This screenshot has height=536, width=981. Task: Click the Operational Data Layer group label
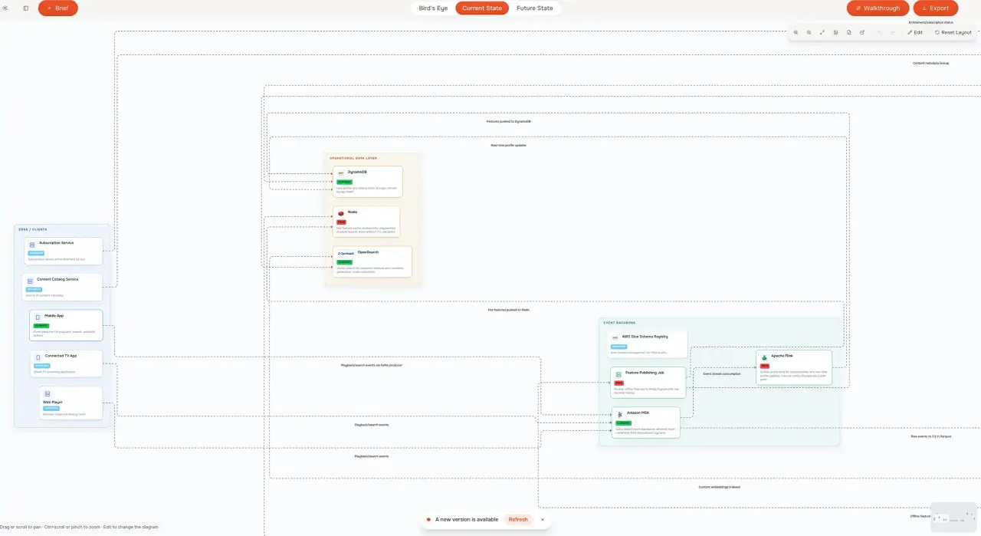coord(353,158)
